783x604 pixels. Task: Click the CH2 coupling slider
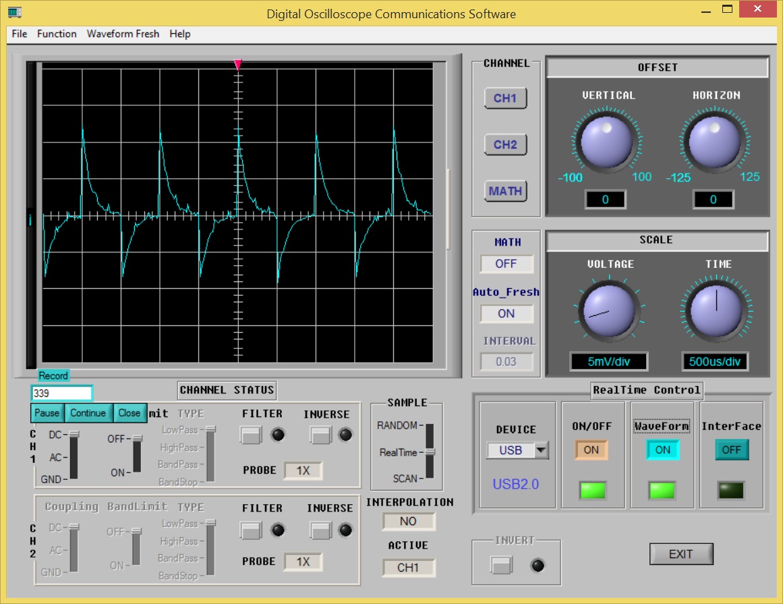(74, 549)
